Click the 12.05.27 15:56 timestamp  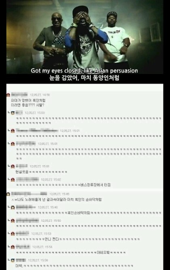(38, 260)
